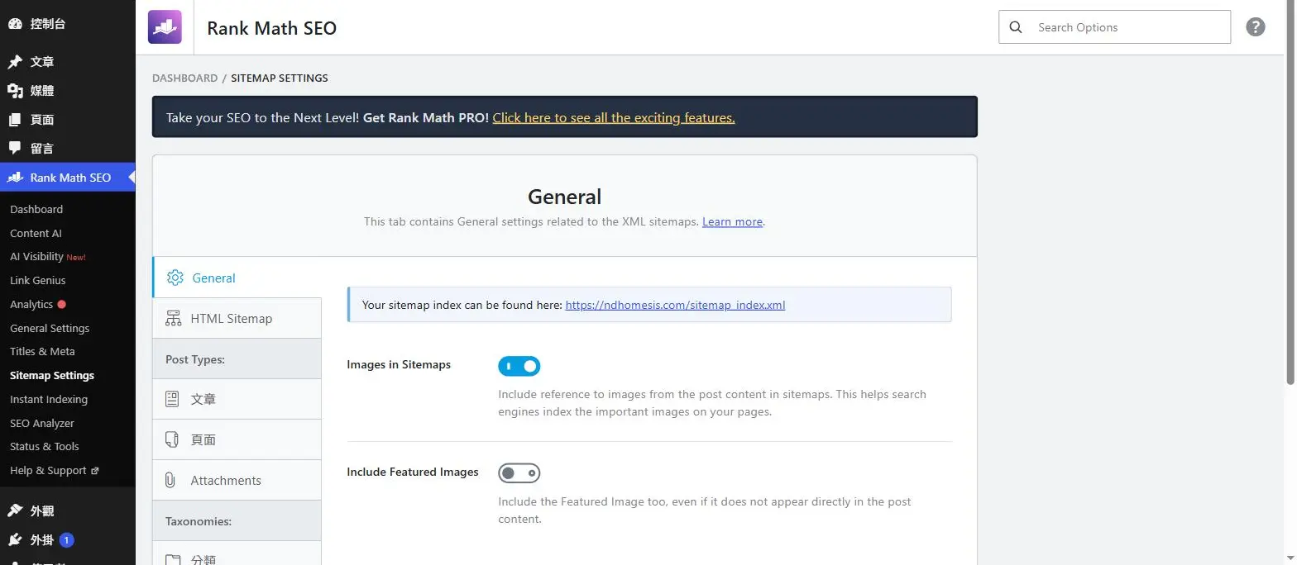Click the 頁面 post type page icon
1297x565 pixels.
pos(172,439)
